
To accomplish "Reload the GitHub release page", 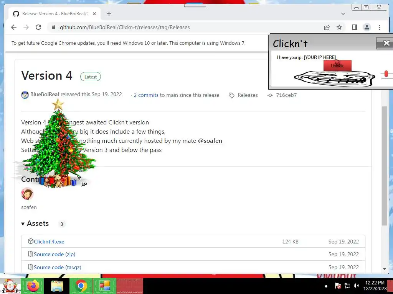I will coord(38,27).
